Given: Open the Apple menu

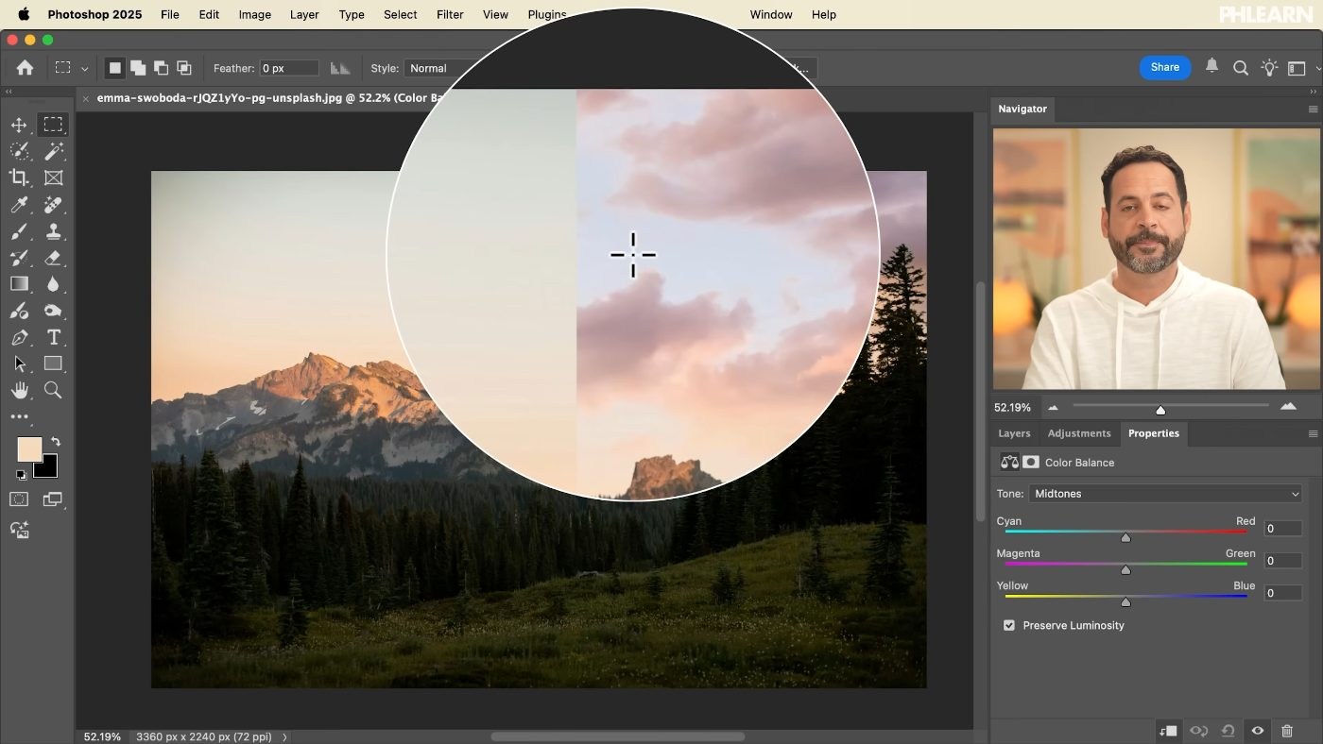Looking at the screenshot, I should 24,14.
